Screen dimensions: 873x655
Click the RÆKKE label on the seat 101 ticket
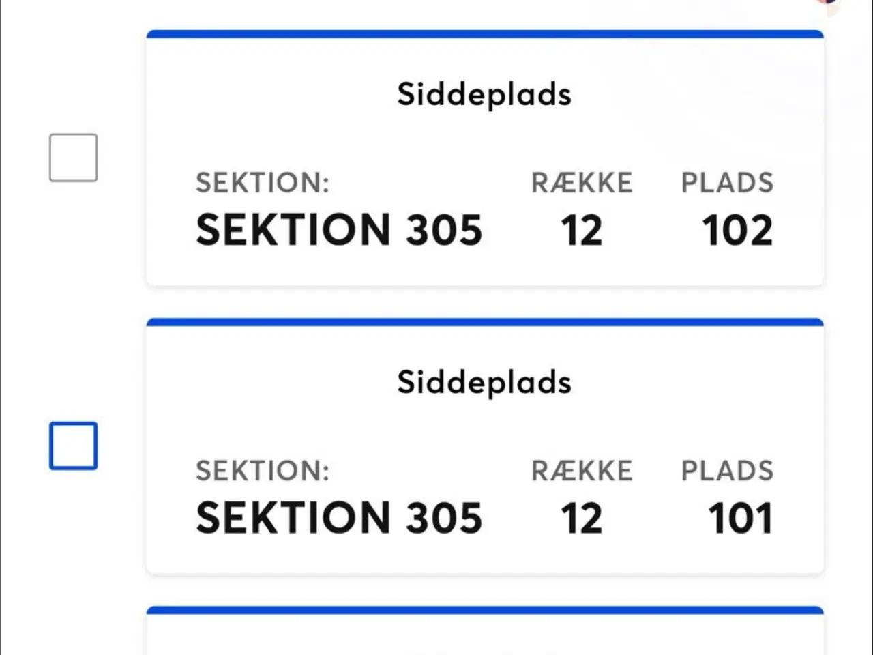582,471
